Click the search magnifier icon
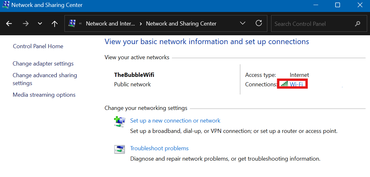The width and height of the screenshot is (370, 177). pyautogui.click(x=357, y=24)
